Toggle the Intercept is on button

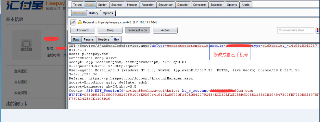[138, 30]
